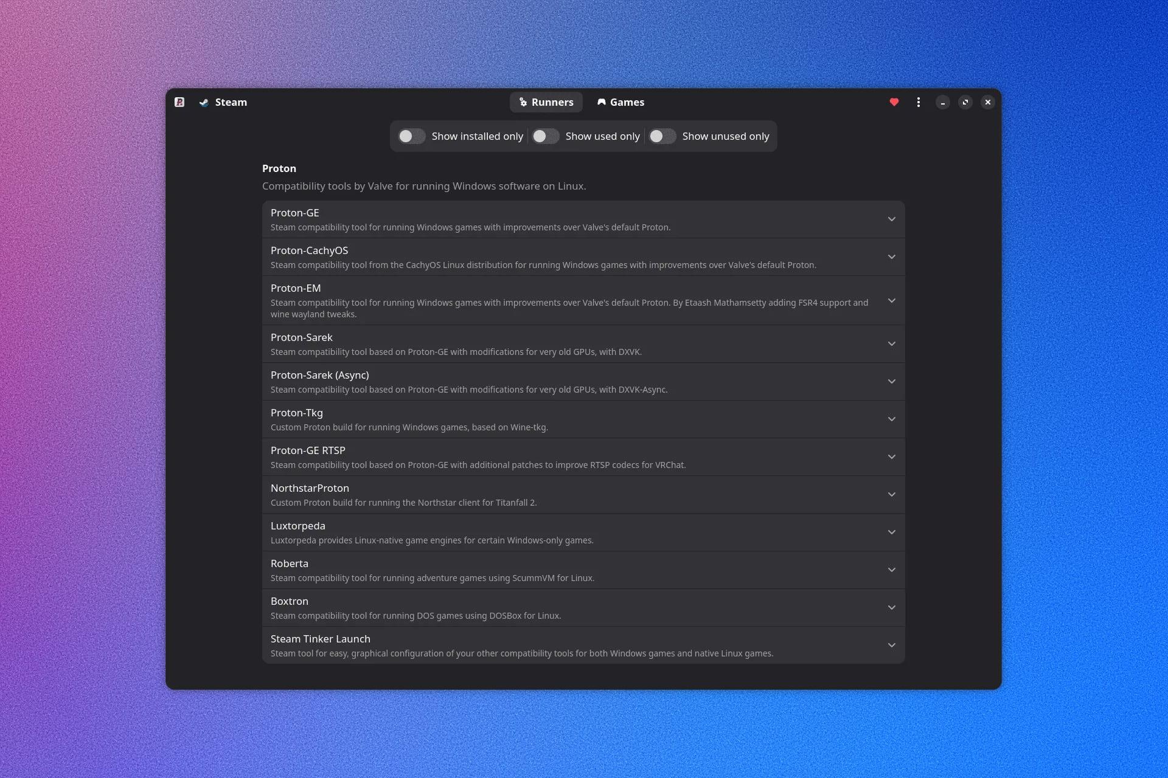Click the 'Proton-GE RTSP' runner title
The width and height of the screenshot is (1168, 778).
(x=308, y=450)
